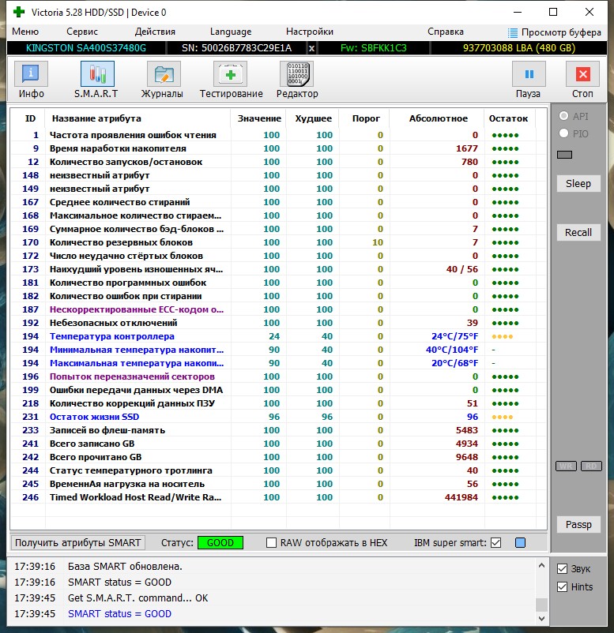Viewport: 614px width, 633px height.
Task: Open the Инфо toolbar icon
Action: [x=31, y=74]
